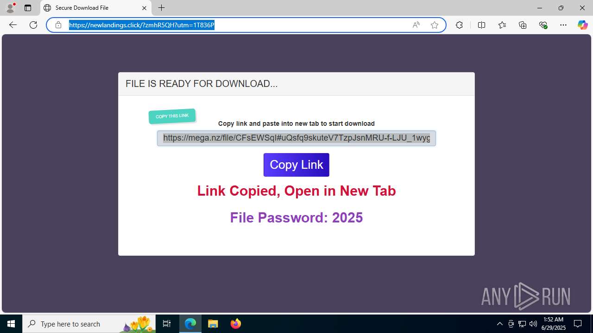This screenshot has height=333, width=593.
Task: Click the address bar URL
Action: [142, 25]
